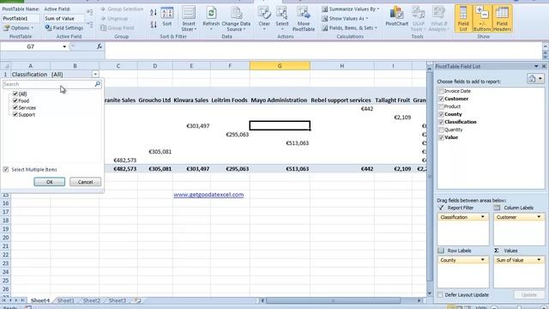The width and height of the screenshot is (549, 309).
Task: Insert a PivotChart
Action: coord(396,17)
